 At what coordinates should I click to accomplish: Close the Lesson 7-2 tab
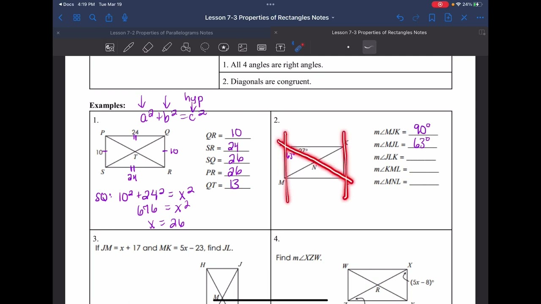click(58, 33)
